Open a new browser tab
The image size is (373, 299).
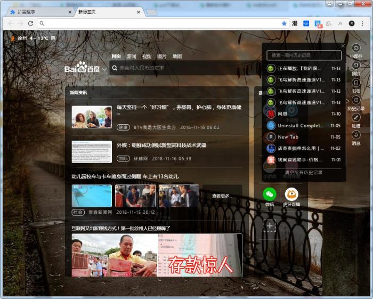point(151,12)
